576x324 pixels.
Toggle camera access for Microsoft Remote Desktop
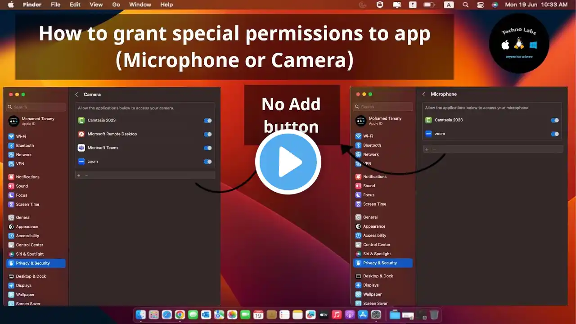pos(207,134)
